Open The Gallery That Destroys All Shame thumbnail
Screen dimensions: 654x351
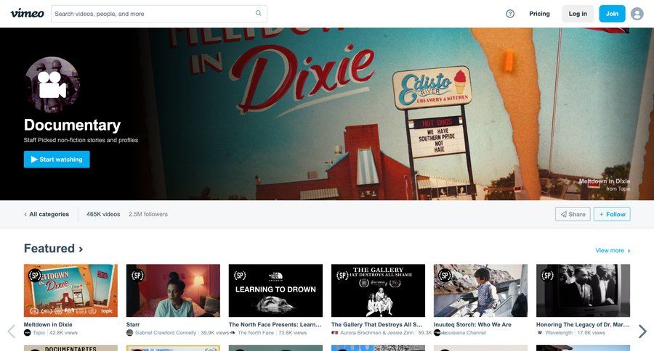tap(379, 291)
